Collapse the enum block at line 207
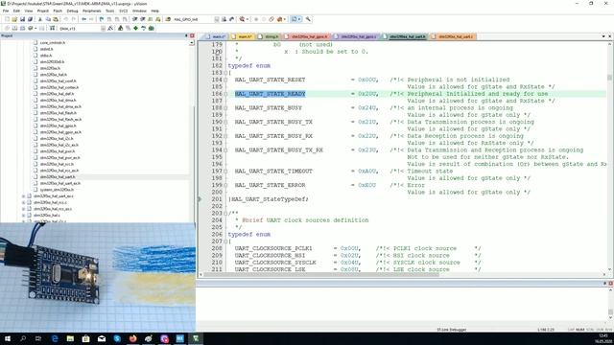The height and width of the screenshot is (345, 614). click(225, 241)
